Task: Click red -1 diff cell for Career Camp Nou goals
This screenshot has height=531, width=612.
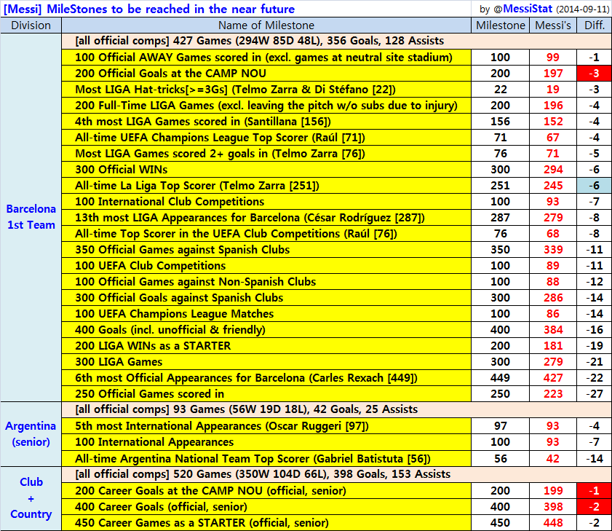Action: tap(595, 491)
